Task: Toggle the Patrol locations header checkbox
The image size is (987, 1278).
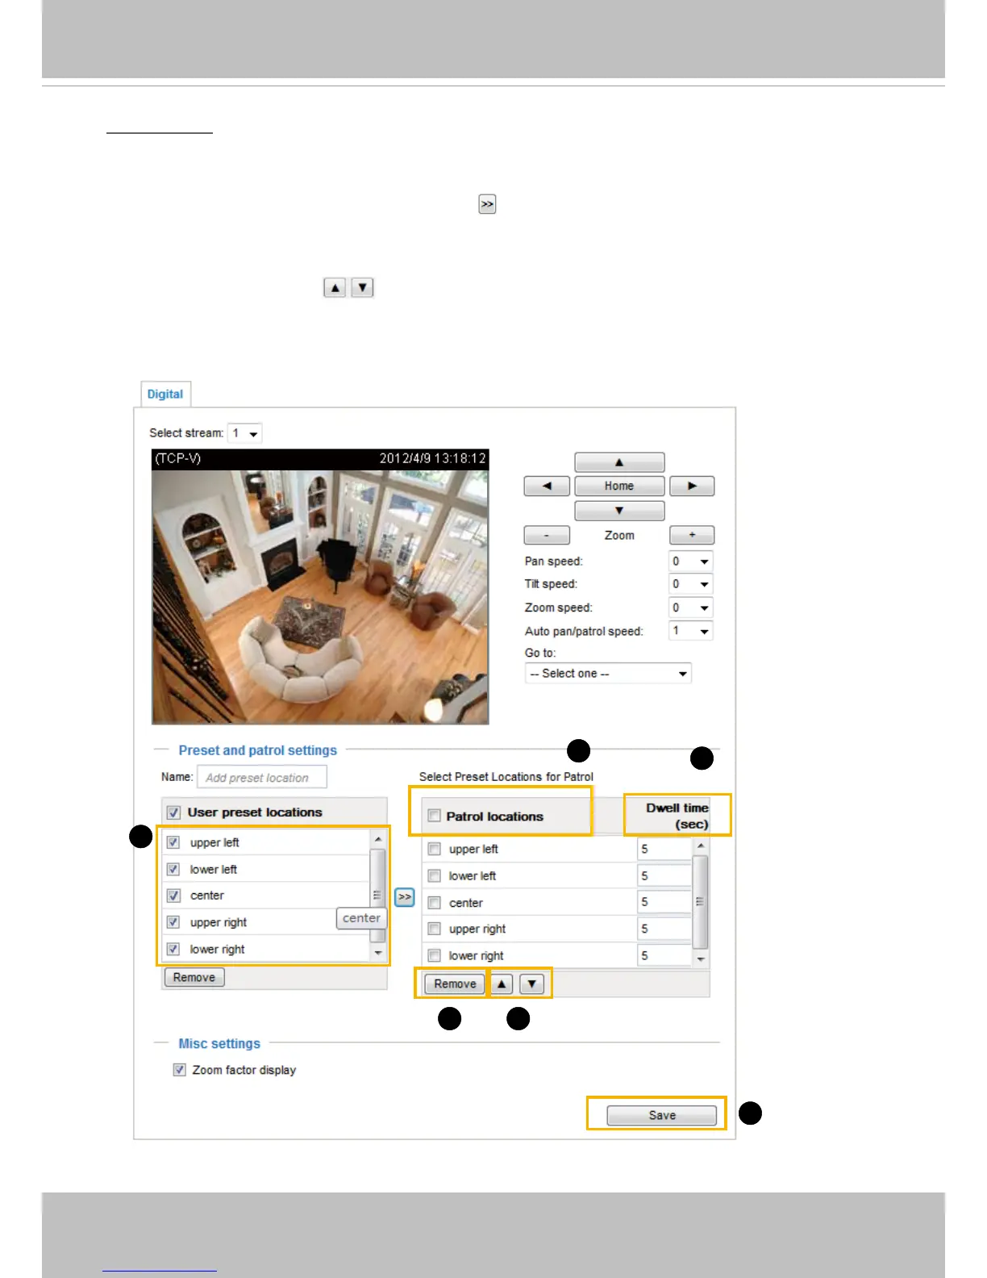Action: point(434,816)
